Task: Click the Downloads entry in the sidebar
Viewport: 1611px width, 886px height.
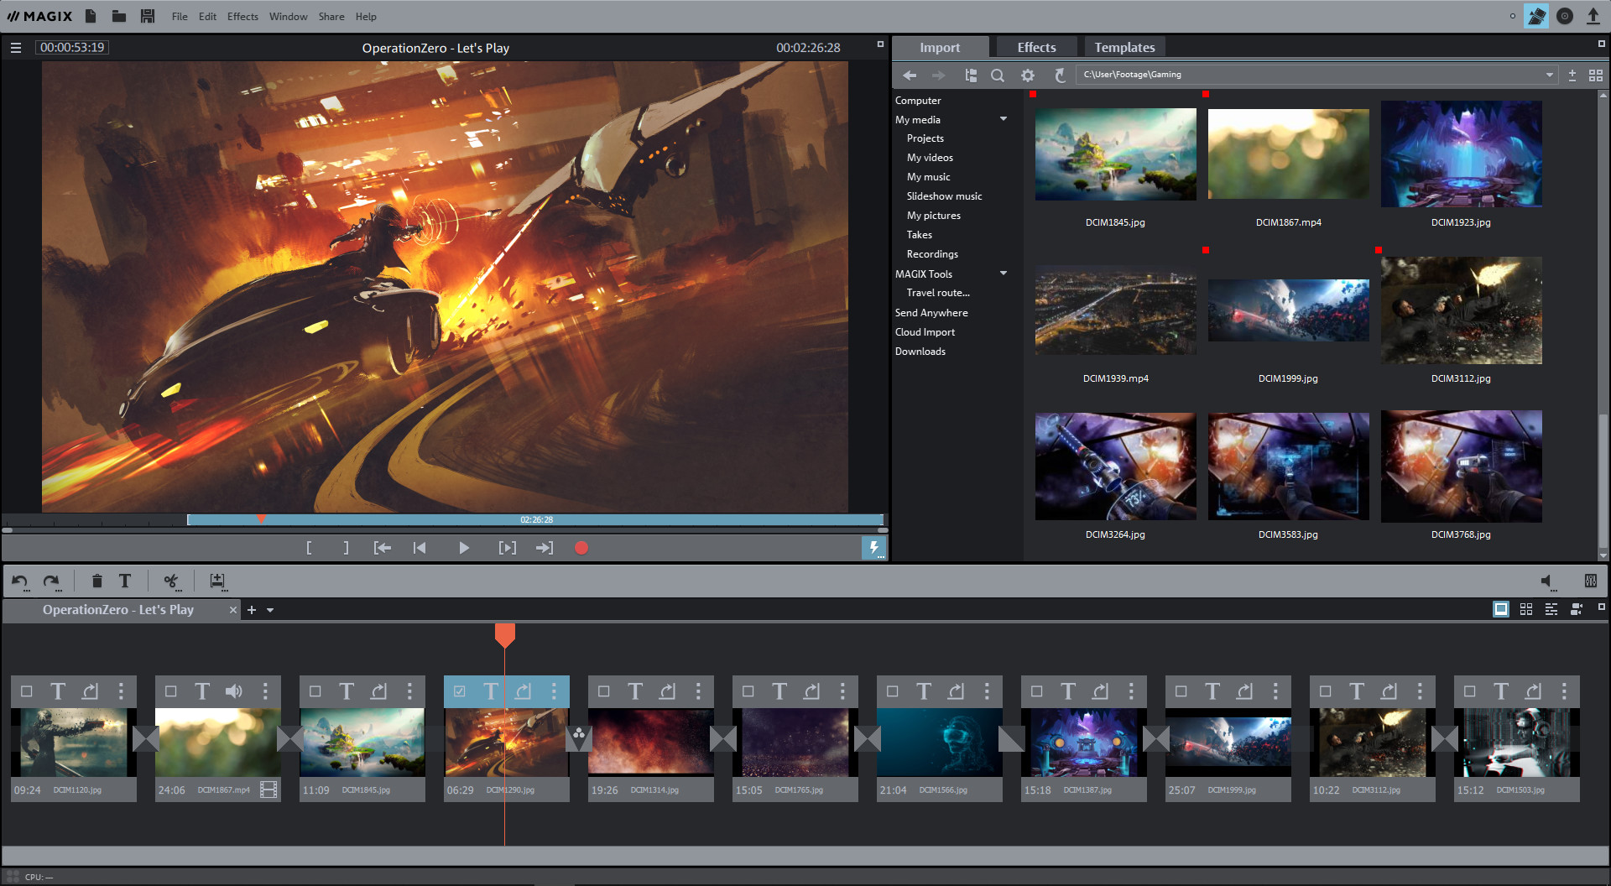Action: (x=920, y=351)
